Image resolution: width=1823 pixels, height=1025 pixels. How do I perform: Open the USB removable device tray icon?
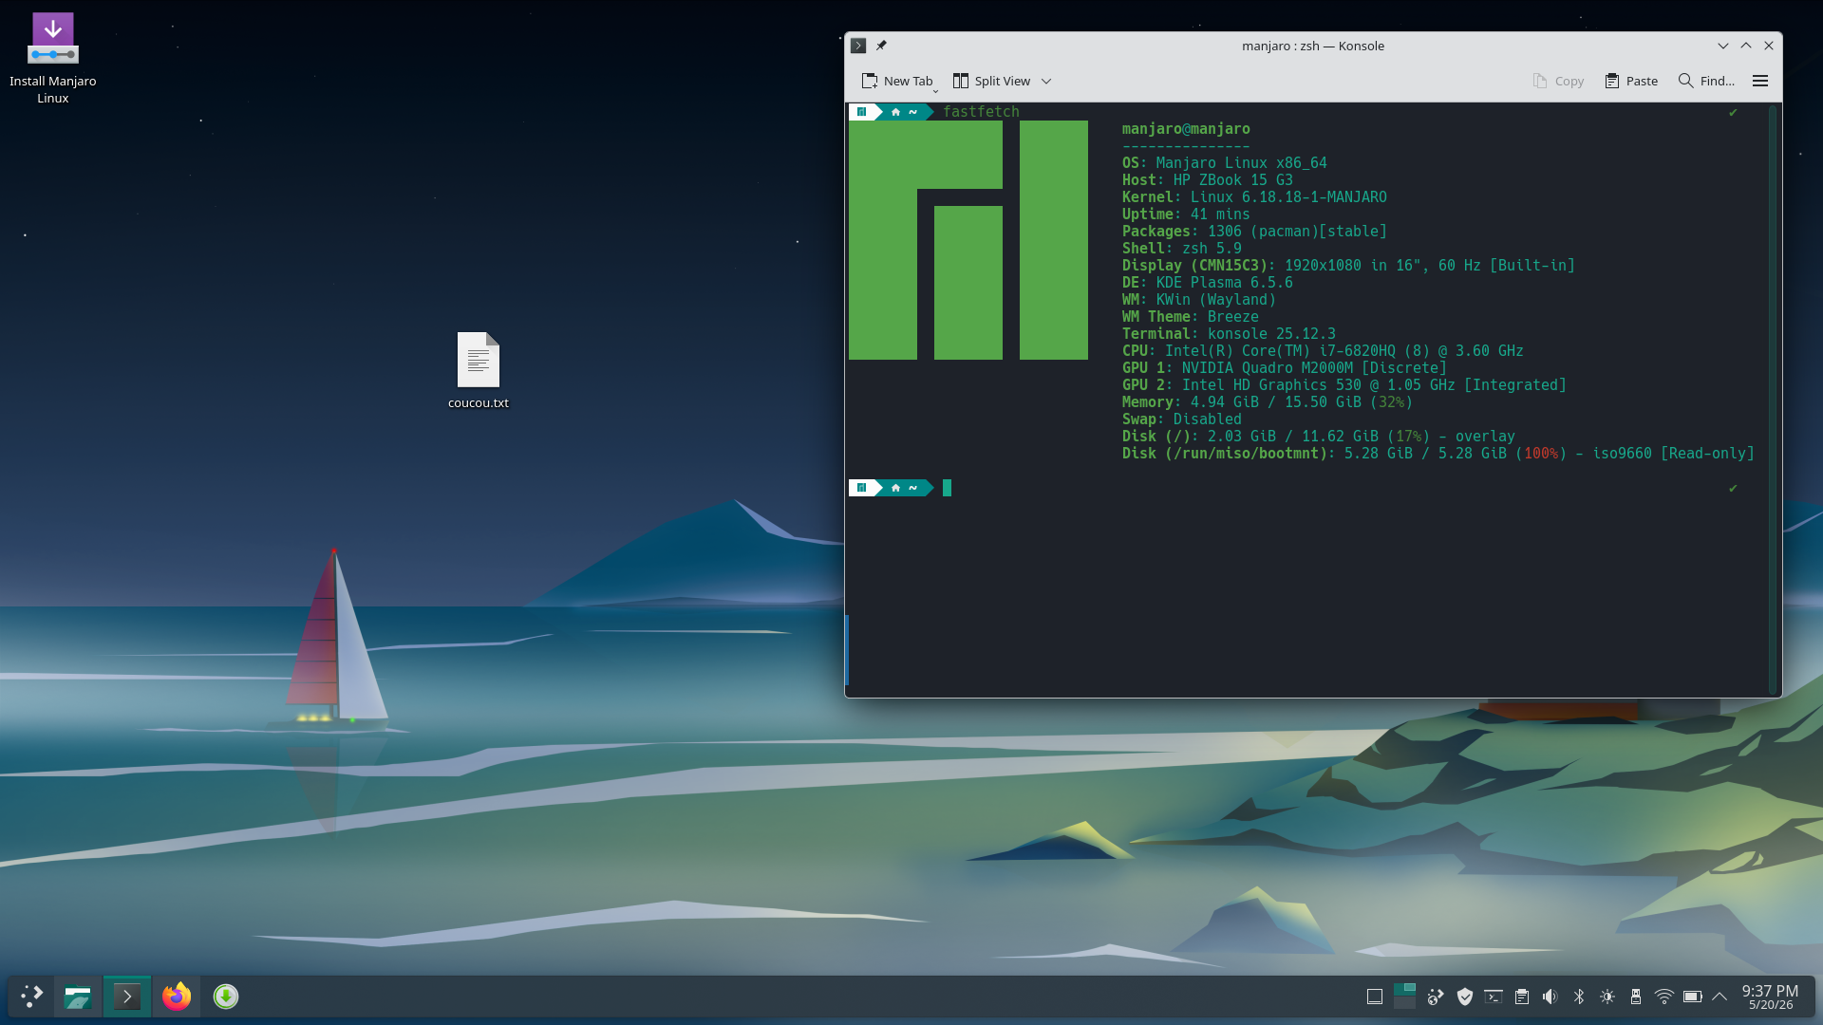(1636, 997)
